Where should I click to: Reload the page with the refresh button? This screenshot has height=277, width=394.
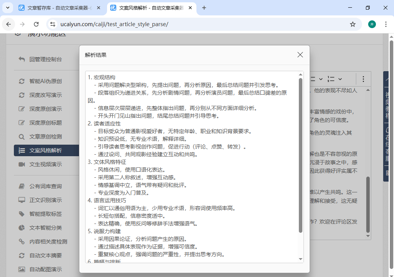point(36,24)
